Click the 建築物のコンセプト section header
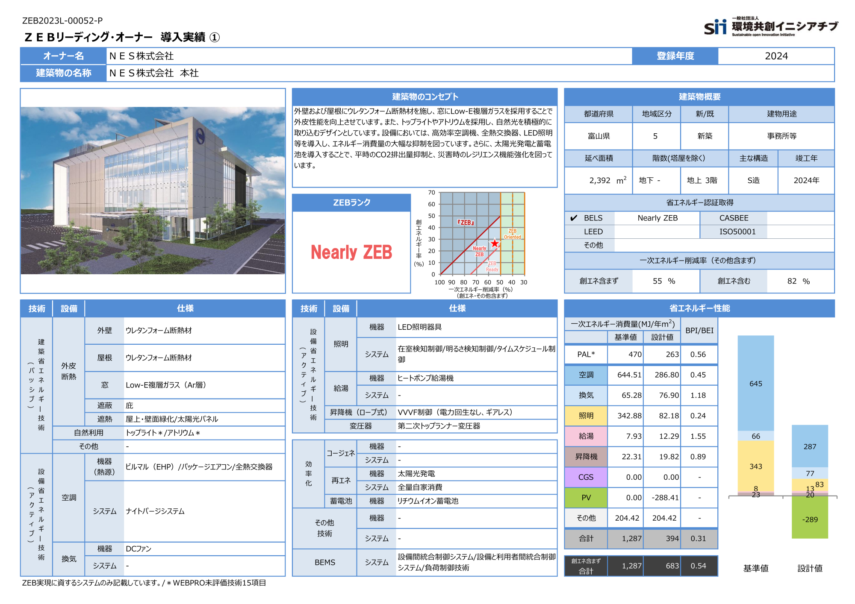Viewport: 855px width, 604px height. coord(425,97)
